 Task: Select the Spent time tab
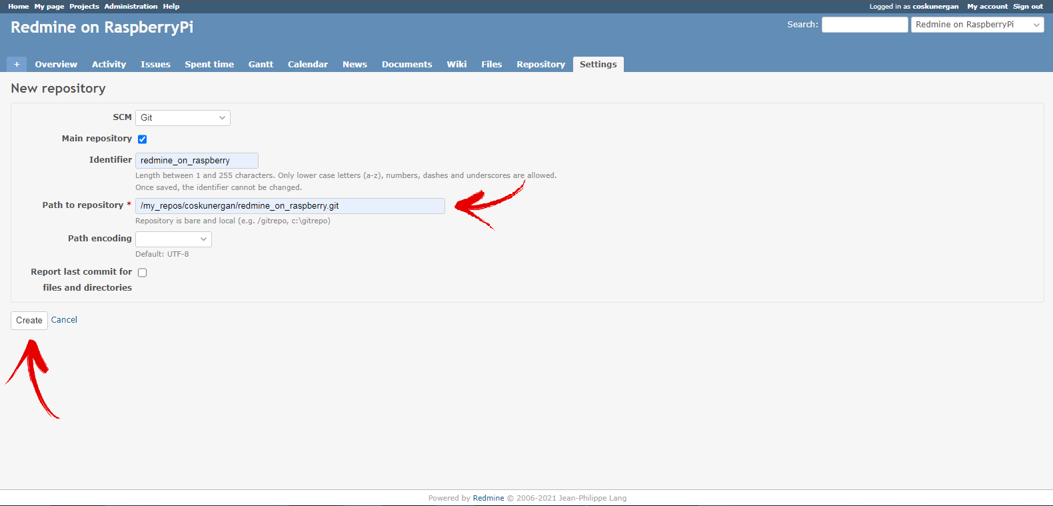[x=209, y=64]
